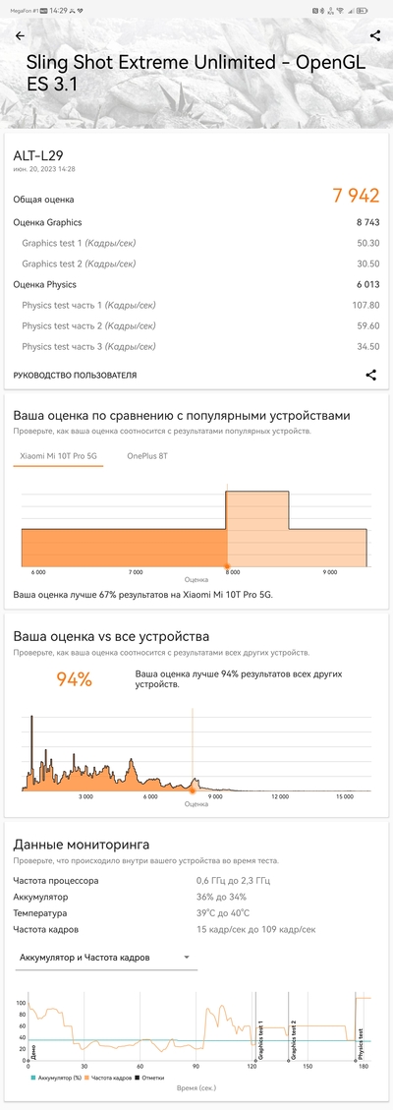Tap the back arrow icon
Viewport: 393px width, 1110px height.
(20, 36)
